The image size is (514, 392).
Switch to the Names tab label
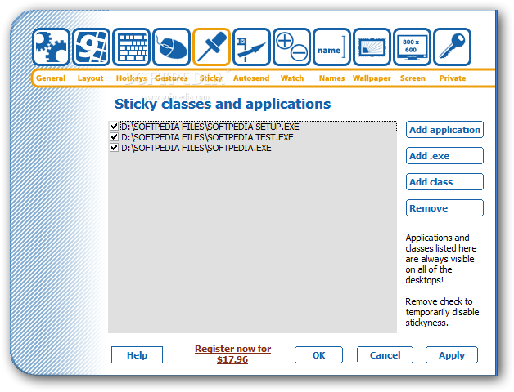coord(331,78)
